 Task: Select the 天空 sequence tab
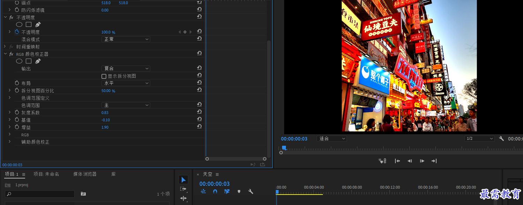pos(207,174)
